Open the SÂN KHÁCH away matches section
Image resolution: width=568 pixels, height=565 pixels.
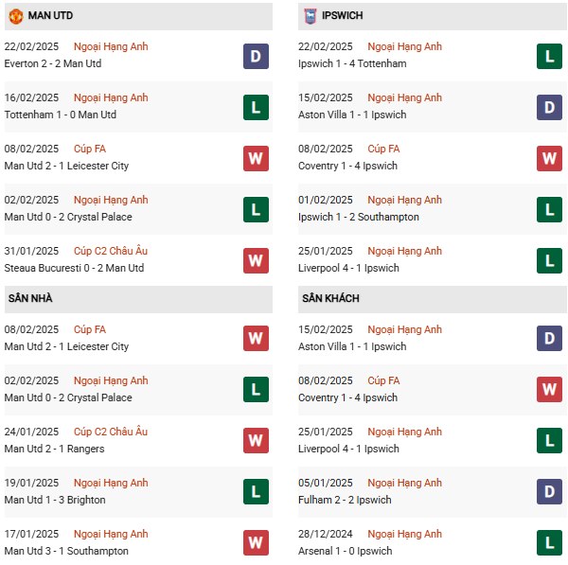click(330, 299)
